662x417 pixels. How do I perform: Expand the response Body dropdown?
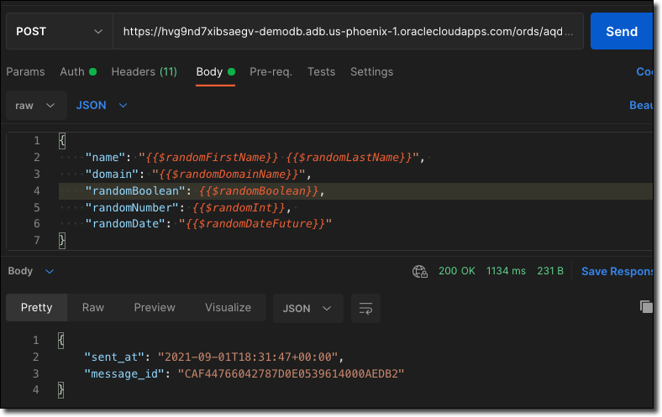point(31,271)
